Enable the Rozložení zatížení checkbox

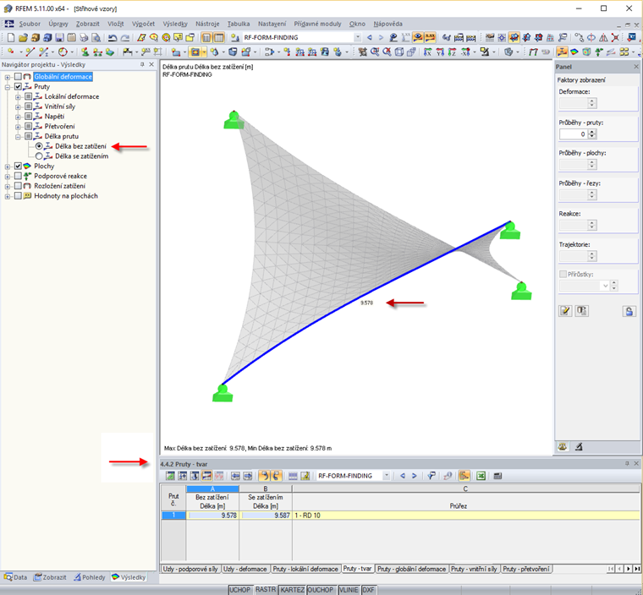(18, 186)
